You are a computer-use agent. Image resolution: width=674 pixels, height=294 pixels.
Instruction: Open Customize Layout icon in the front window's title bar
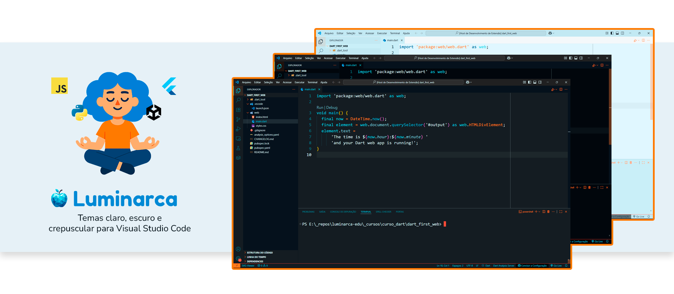[524, 82]
